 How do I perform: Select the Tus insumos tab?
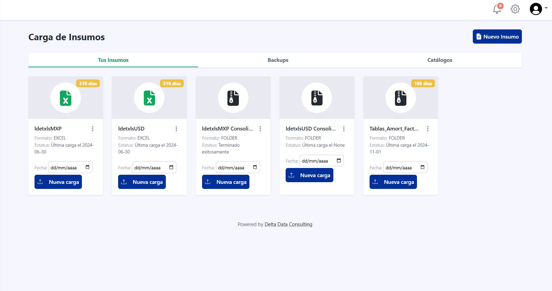(x=113, y=60)
